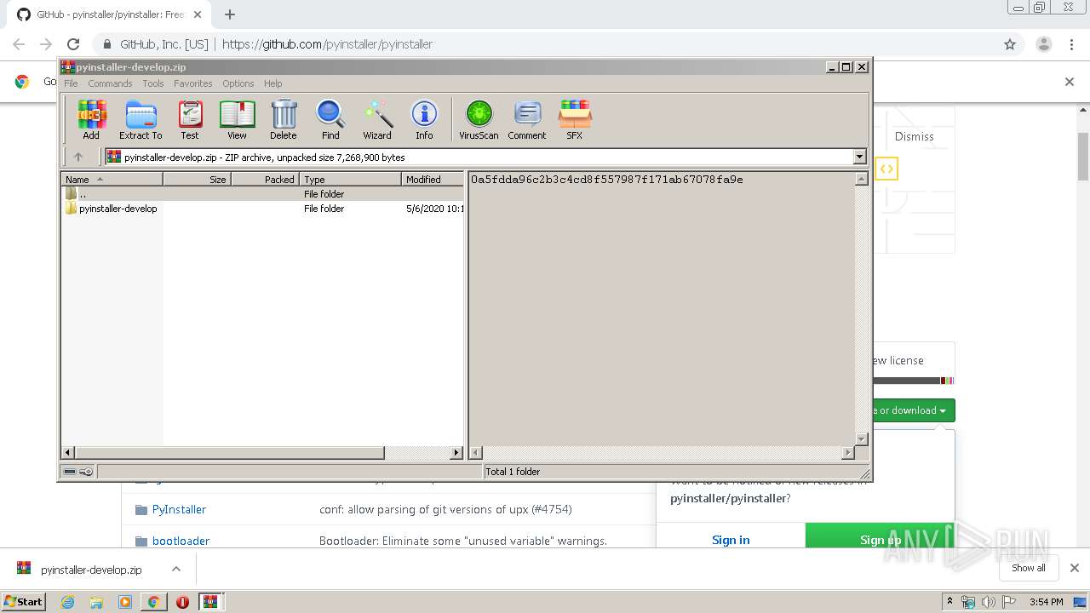Screen dimensions: 1090x613
Task: Click Chrome back navigation arrow
Action: pyautogui.click(x=19, y=44)
